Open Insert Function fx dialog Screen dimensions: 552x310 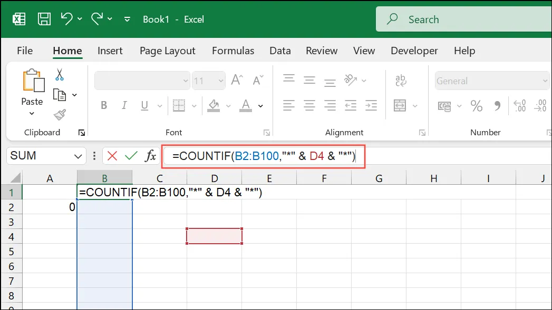[x=150, y=156]
